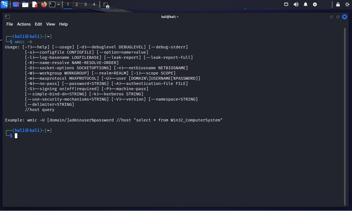Open the Actions menu in terminal
Image resolution: width=352 pixels, height=211 pixels.
[24, 24]
